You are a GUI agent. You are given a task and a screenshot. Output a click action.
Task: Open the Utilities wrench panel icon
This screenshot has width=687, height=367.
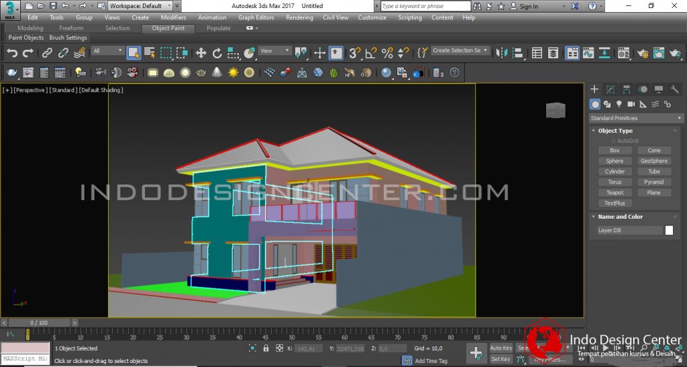coord(675,89)
